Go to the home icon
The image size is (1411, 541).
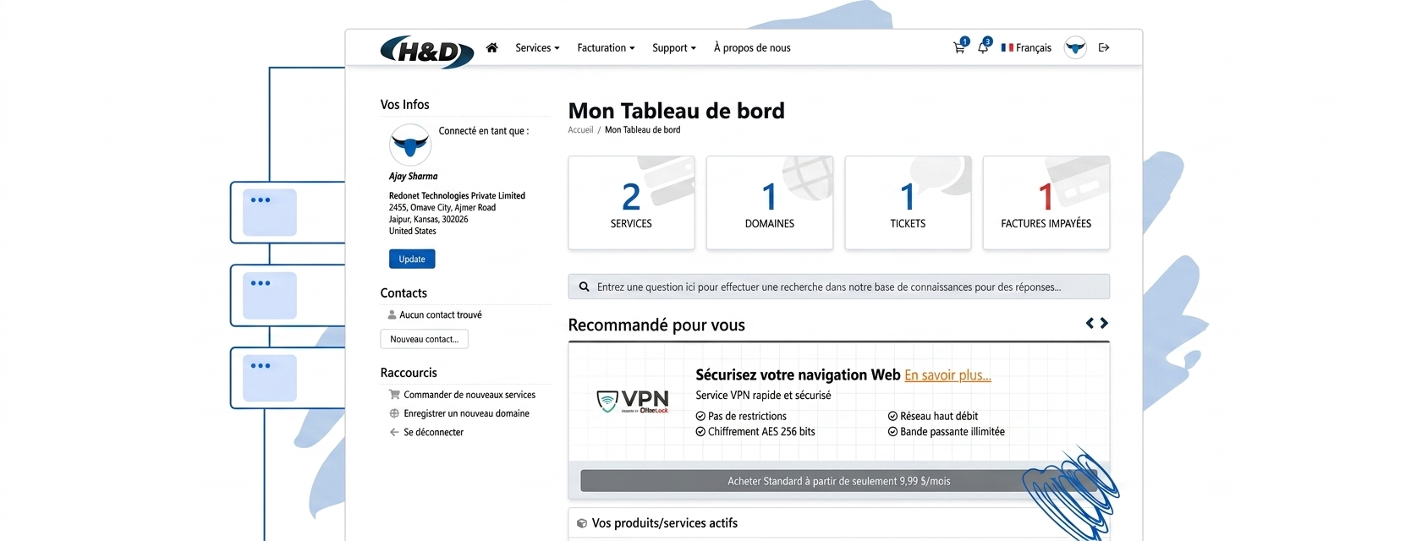[x=491, y=47]
